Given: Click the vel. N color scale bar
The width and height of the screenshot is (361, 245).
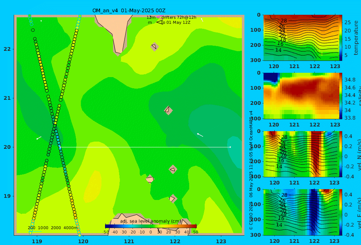Looking at the screenshot, I should click(340, 154).
